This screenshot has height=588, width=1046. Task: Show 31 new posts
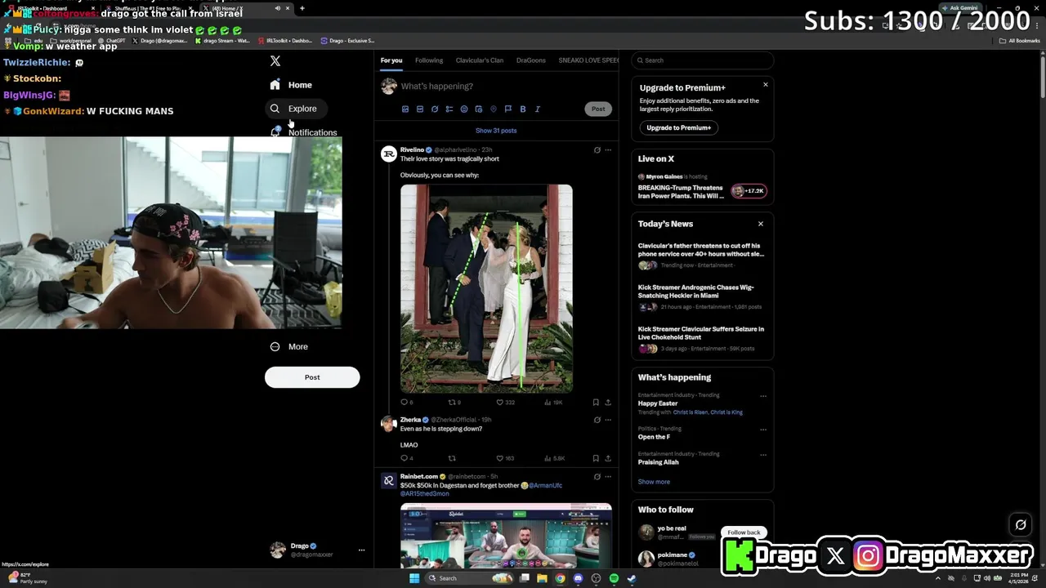tap(496, 131)
